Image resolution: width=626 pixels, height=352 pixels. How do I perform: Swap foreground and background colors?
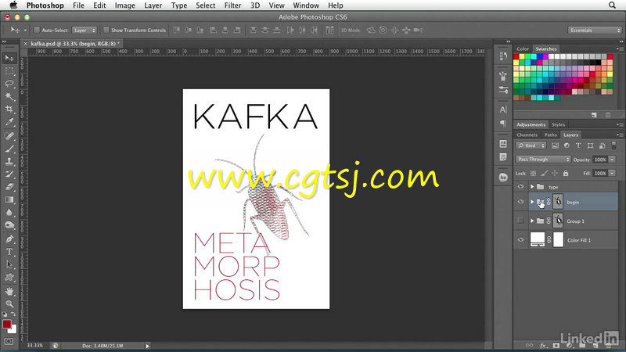(x=13, y=314)
